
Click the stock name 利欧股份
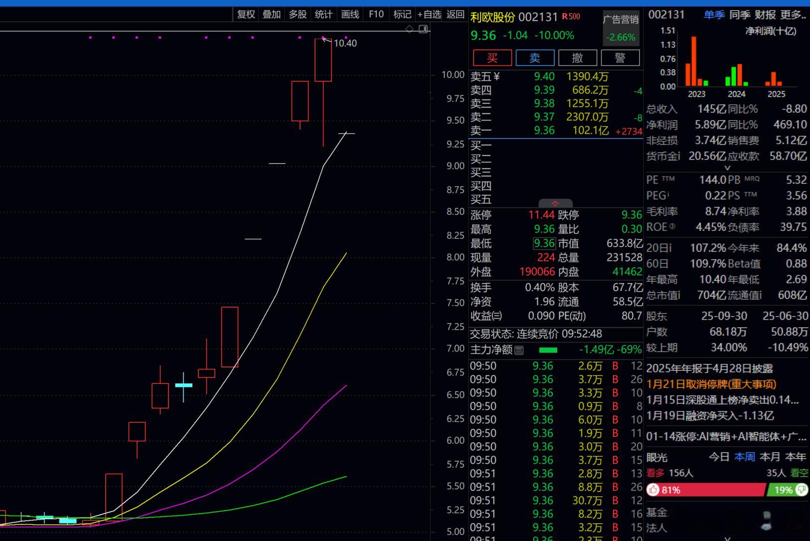click(x=492, y=17)
